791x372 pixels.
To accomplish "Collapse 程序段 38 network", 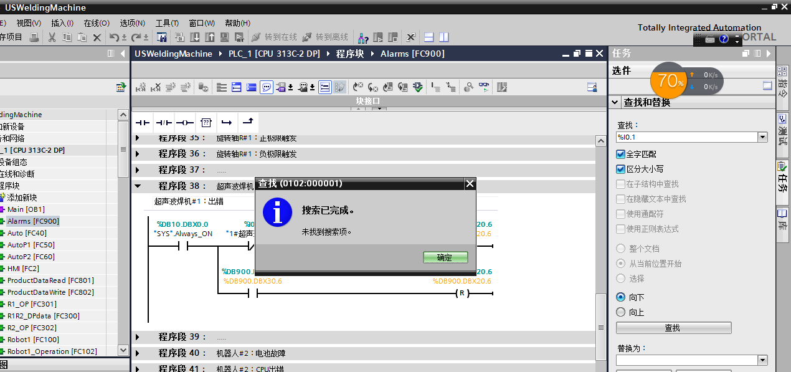I will 138,186.
